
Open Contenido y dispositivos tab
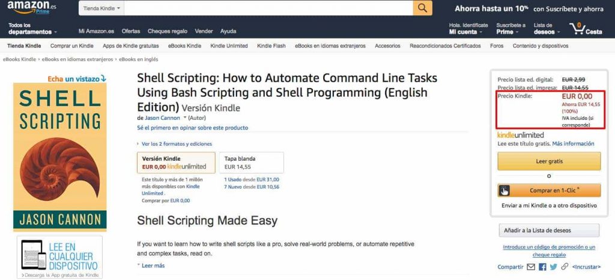(x=541, y=46)
